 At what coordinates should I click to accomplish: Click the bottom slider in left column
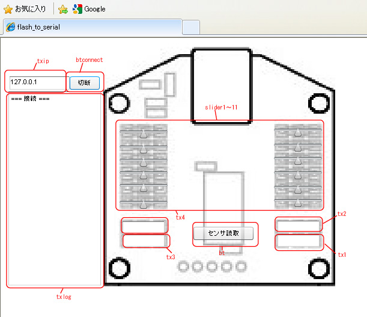(x=144, y=205)
